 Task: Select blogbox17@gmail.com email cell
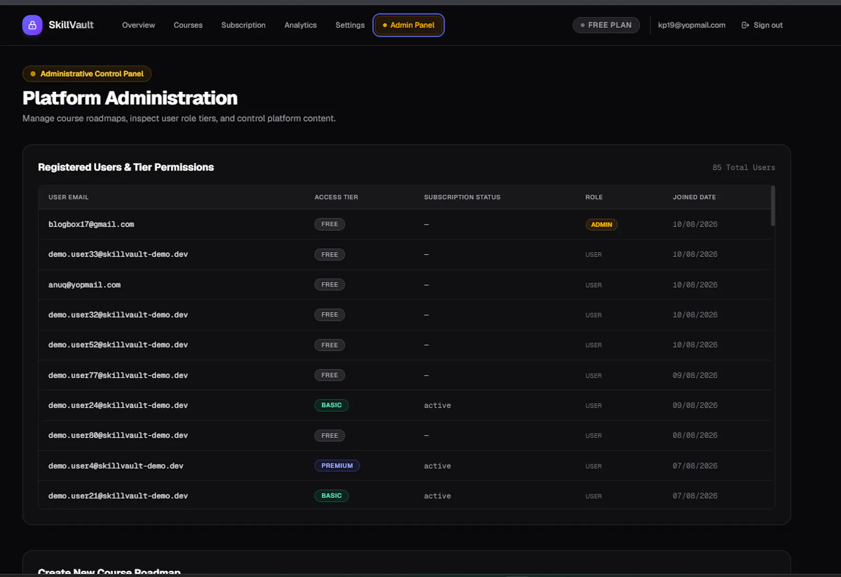click(91, 224)
